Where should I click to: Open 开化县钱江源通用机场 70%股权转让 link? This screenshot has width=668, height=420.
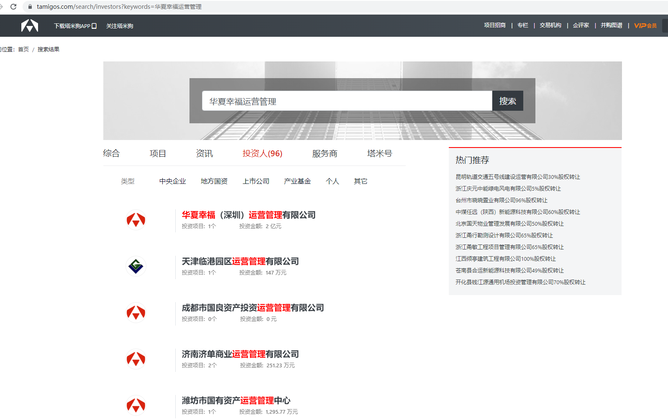pos(521,282)
